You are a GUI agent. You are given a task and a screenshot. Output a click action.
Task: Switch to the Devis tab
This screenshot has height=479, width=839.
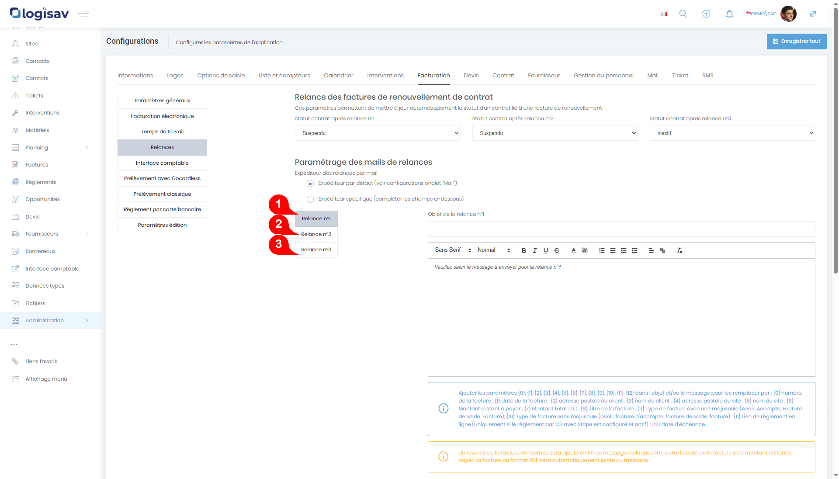471,76
